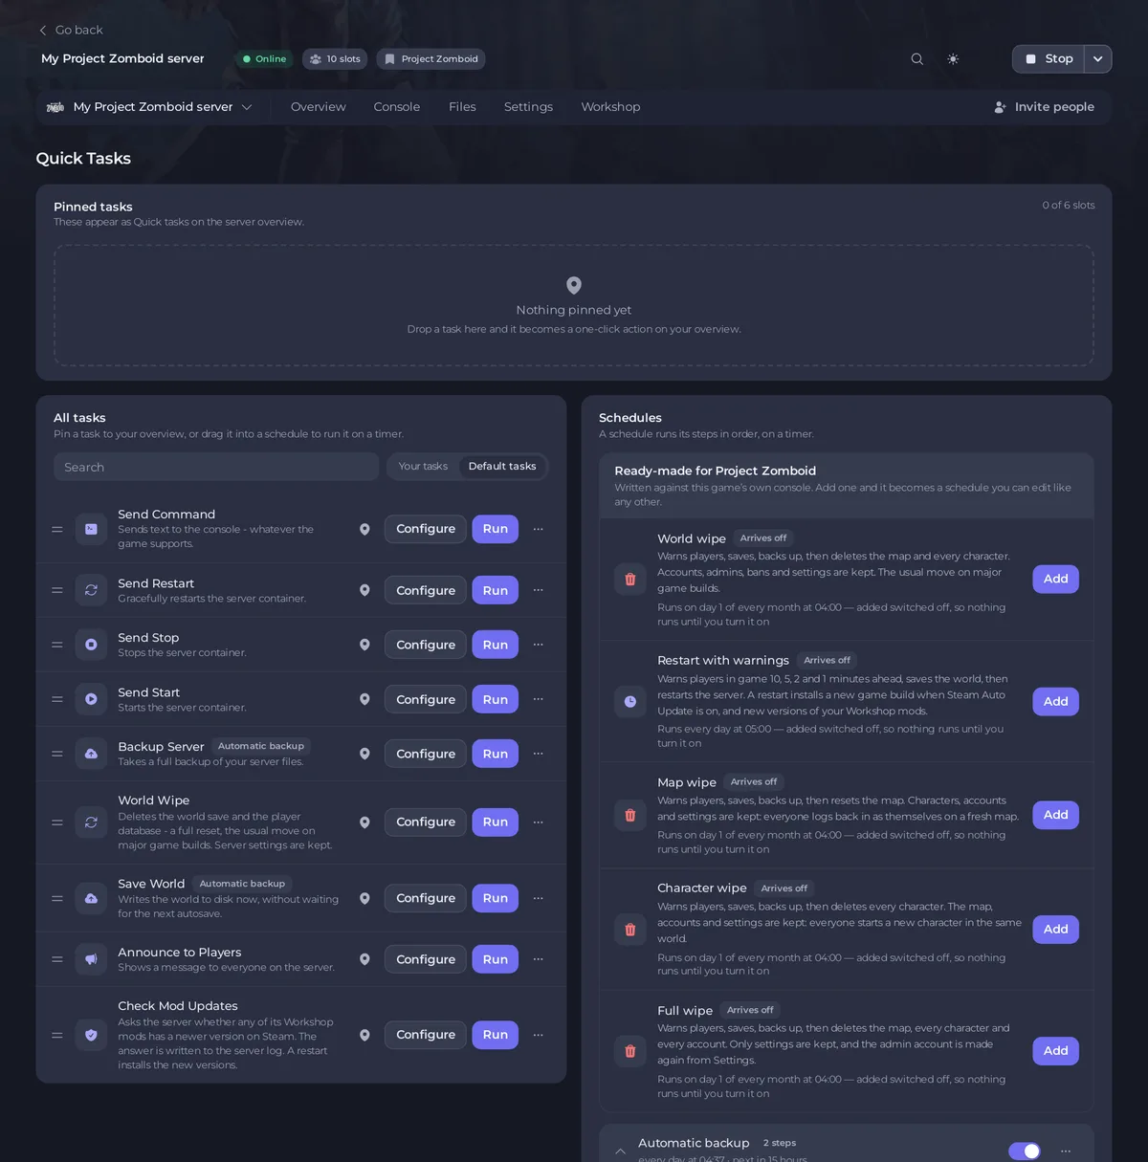The image size is (1148, 1162).
Task: Open more options for Send Stop
Action: tap(538, 645)
